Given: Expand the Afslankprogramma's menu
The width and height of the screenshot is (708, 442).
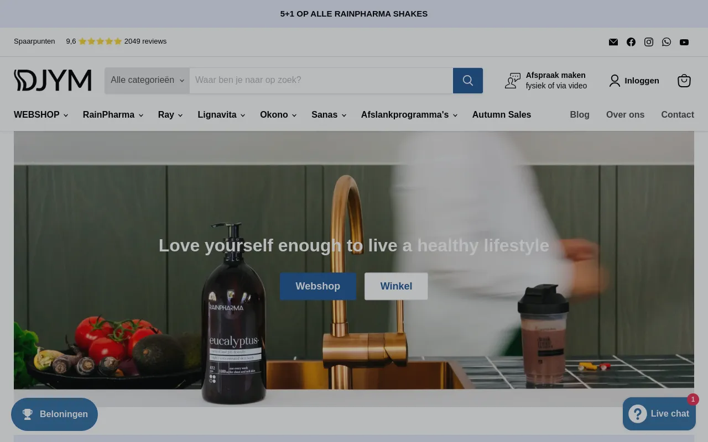Looking at the screenshot, I should [409, 115].
